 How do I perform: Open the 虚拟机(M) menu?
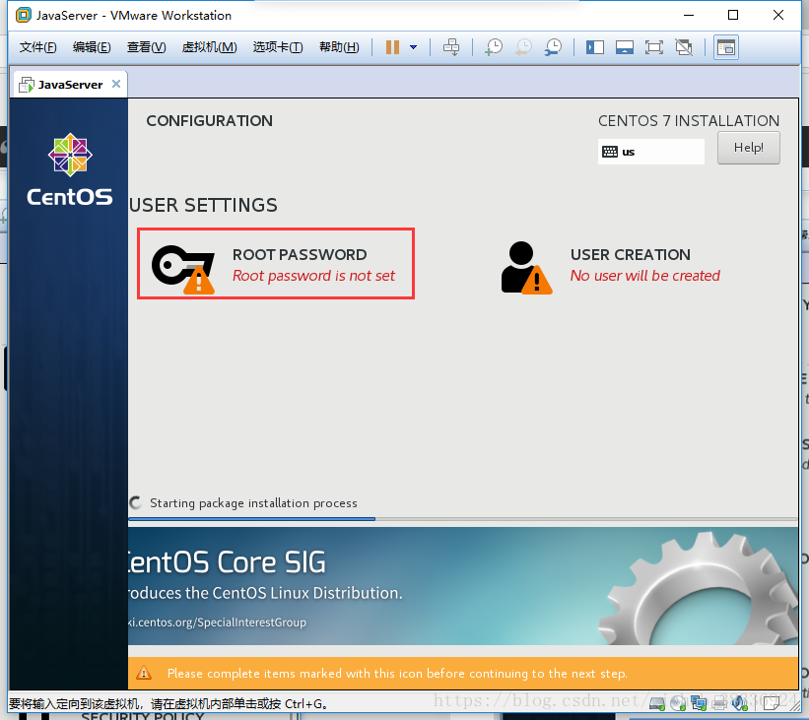tap(209, 47)
